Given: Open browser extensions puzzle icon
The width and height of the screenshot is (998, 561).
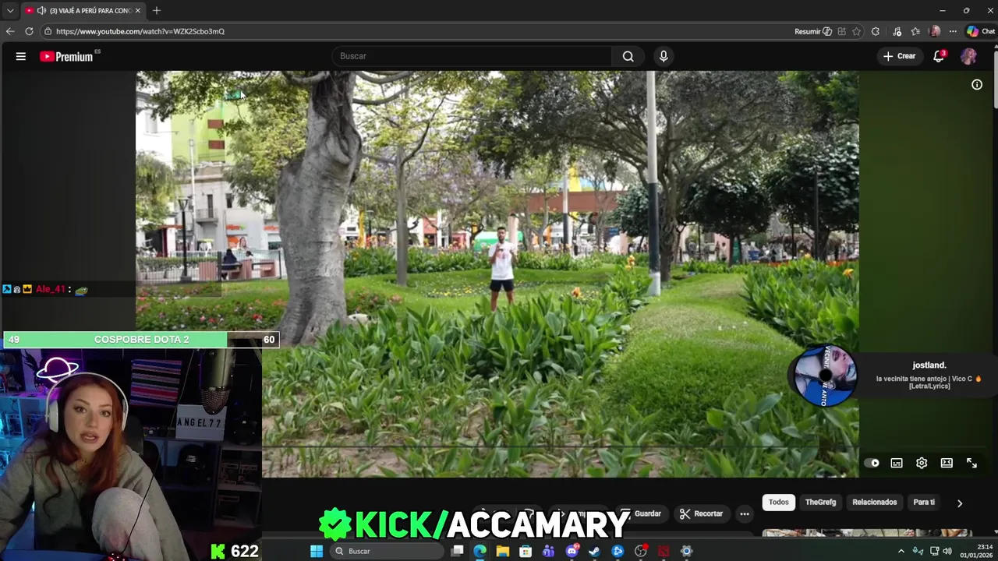Looking at the screenshot, I should coord(876,31).
